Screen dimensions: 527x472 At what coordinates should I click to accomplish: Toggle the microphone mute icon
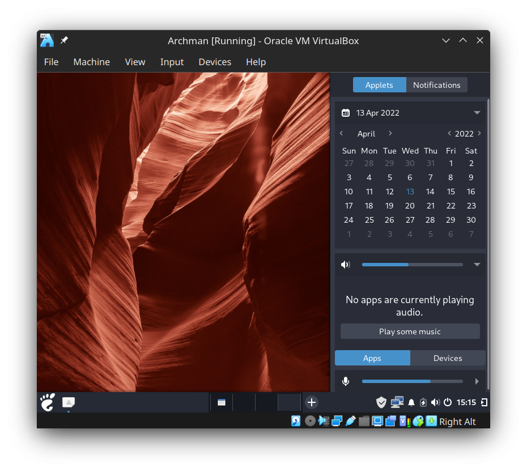[x=346, y=381]
